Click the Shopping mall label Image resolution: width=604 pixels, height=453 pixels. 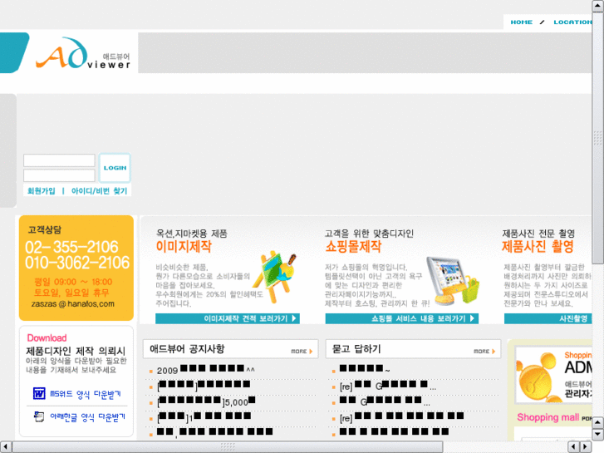coord(548,417)
